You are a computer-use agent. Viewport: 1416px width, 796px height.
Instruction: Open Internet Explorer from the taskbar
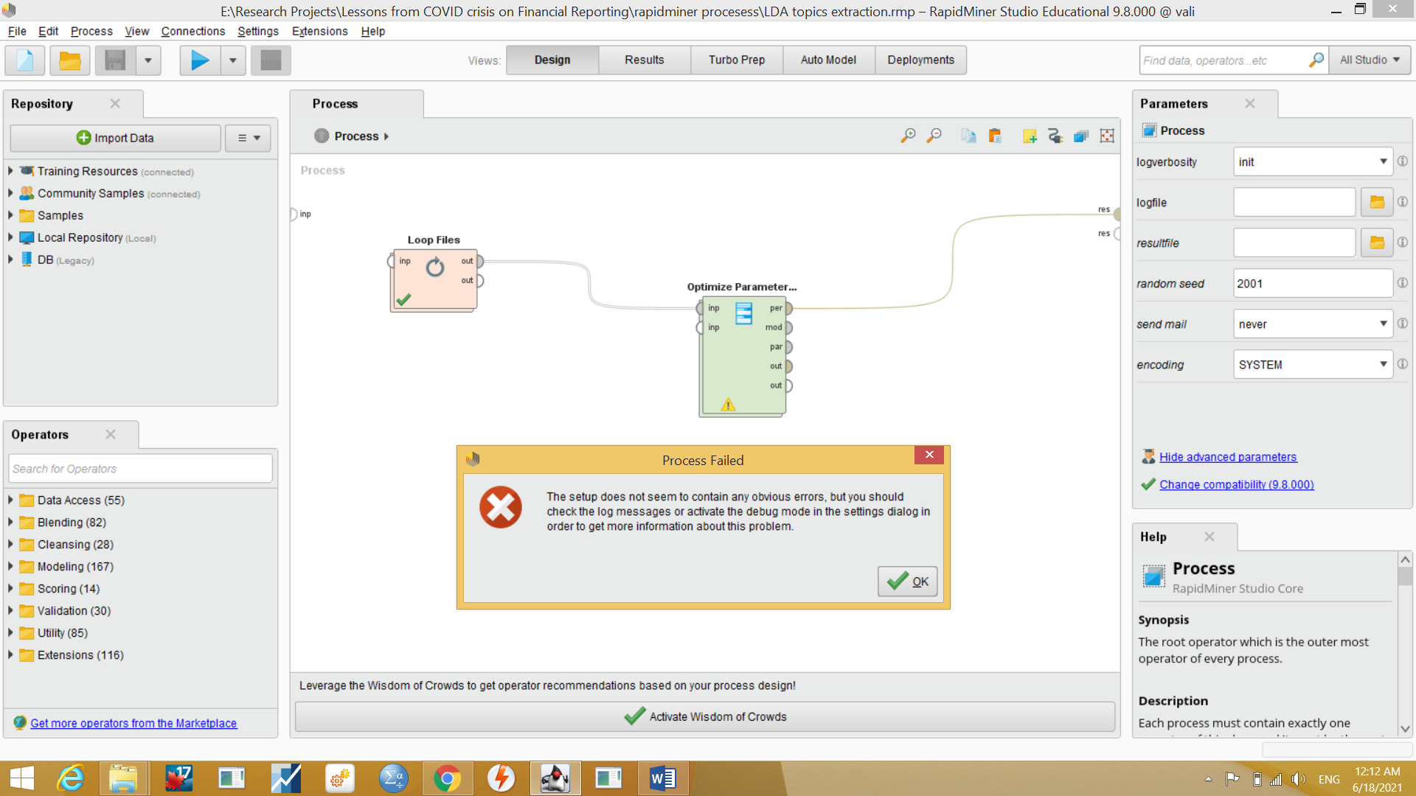[71, 778]
